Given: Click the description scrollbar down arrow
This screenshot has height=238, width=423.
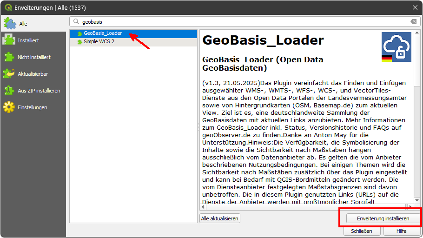Looking at the screenshot, I should (x=417, y=200).
